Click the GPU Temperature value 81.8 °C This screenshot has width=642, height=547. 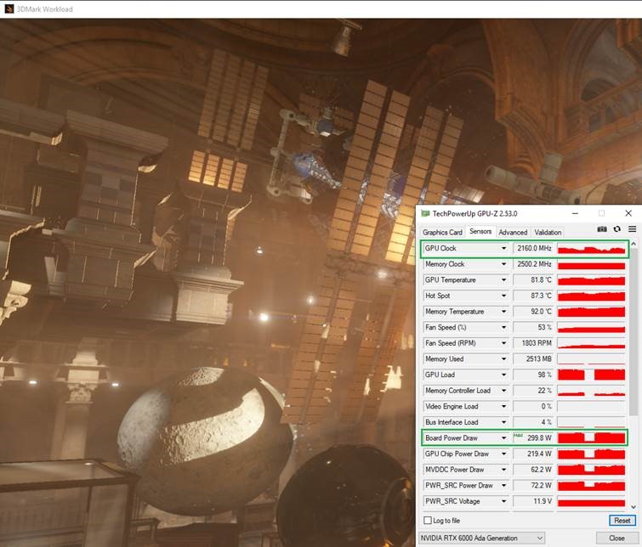click(x=532, y=279)
